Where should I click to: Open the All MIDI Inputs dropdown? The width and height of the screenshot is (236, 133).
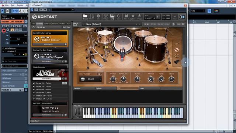tap(14, 48)
